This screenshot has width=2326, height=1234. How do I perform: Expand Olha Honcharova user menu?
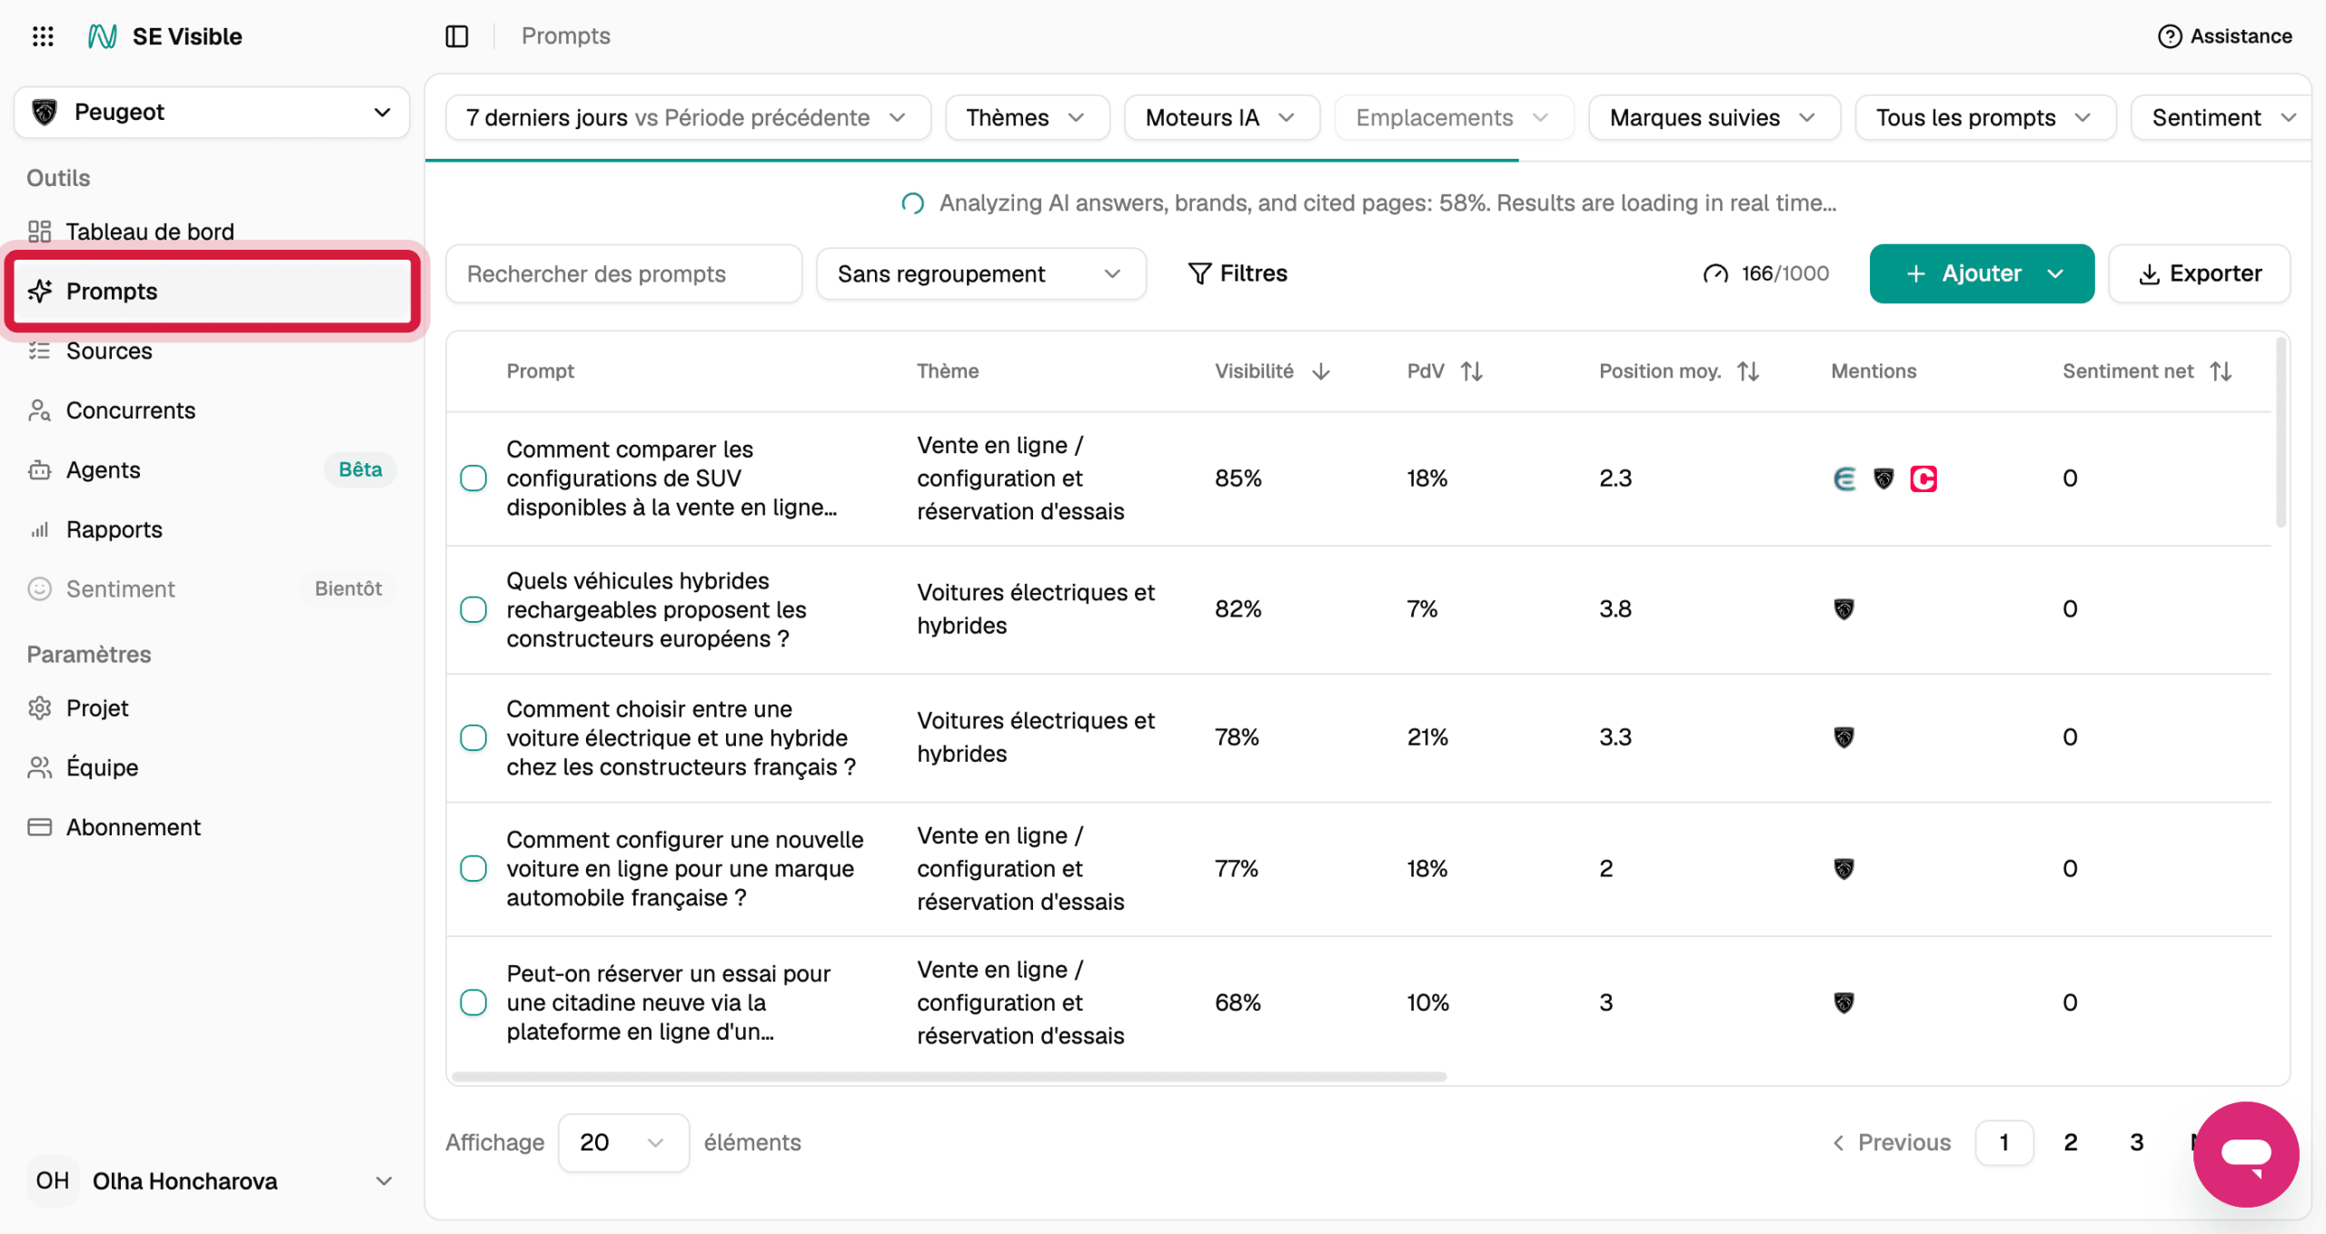pyautogui.click(x=212, y=1180)
